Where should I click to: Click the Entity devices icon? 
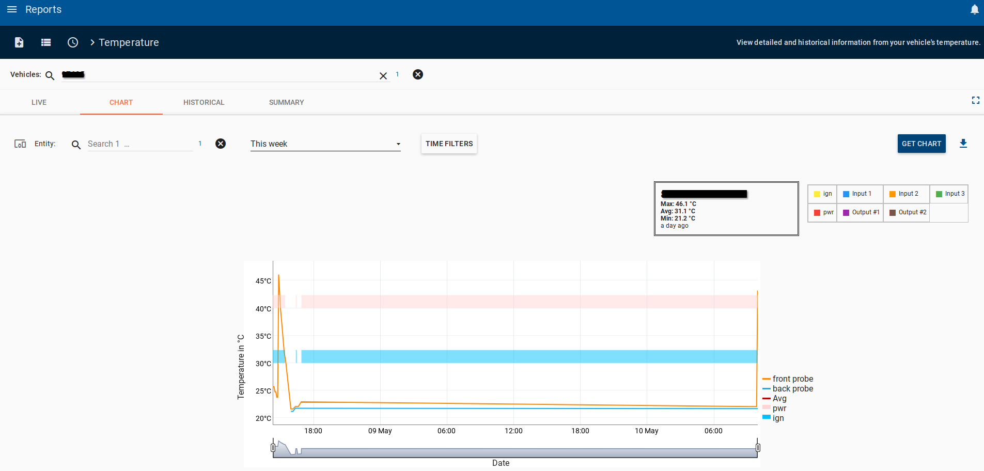click(x=20, y=144)
